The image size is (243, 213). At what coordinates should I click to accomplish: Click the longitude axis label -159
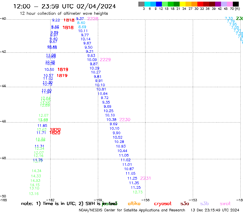tap(98, 200)
